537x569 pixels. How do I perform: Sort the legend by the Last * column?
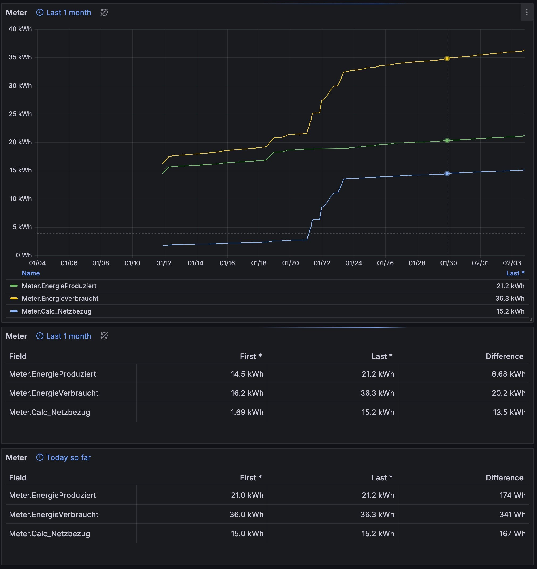click(515, 273)
